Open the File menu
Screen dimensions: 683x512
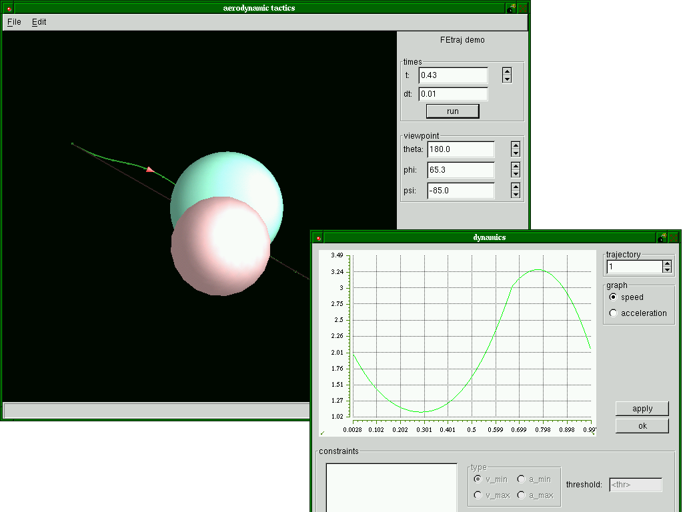[x=14, y=22]
